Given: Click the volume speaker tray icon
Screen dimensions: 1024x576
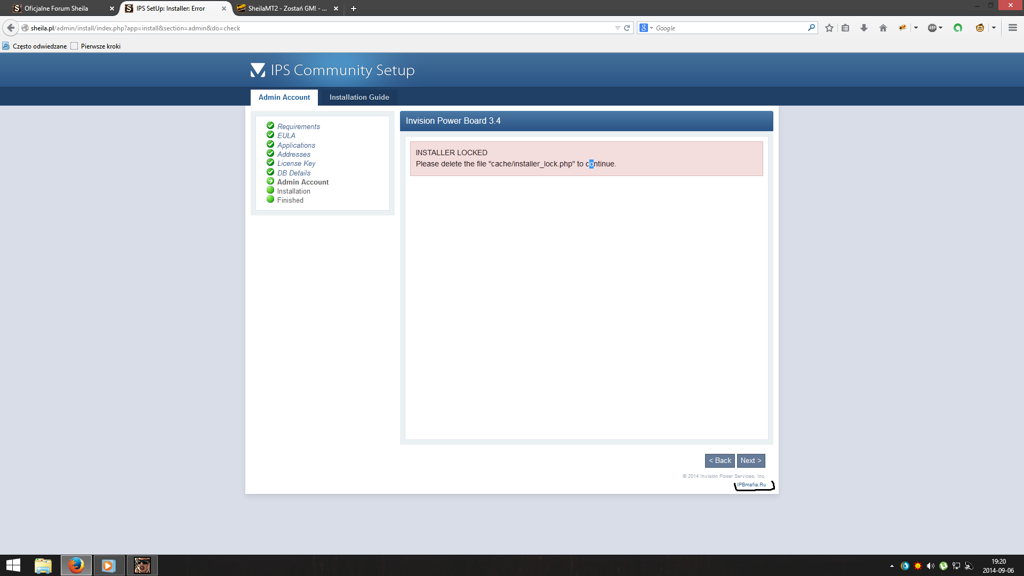Looking at the screenshot, I should 931,566.
